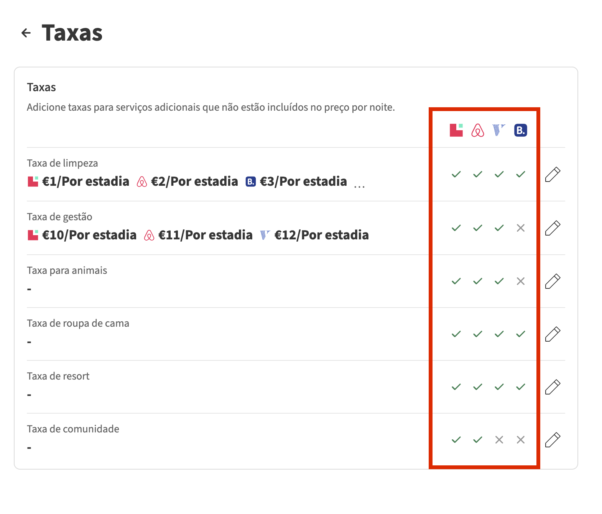
Task: Edit the Taxa de roupa de cama
Action: pyautogui.click(x=553, y=334)
